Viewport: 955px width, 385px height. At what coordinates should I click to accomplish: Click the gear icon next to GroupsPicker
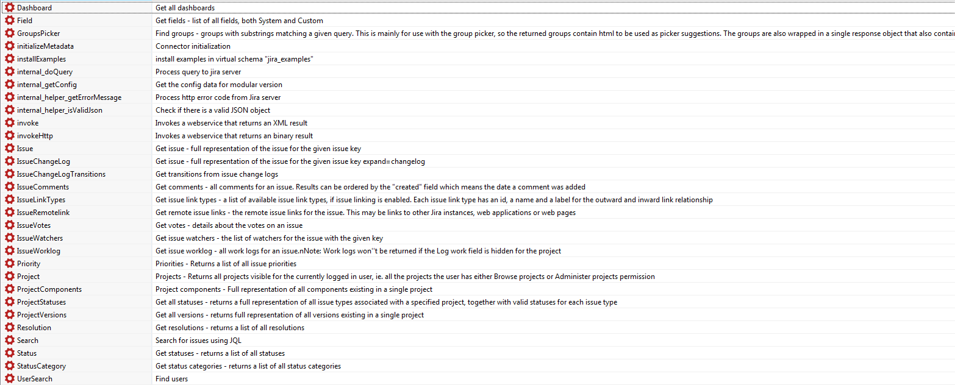(10, 34)
